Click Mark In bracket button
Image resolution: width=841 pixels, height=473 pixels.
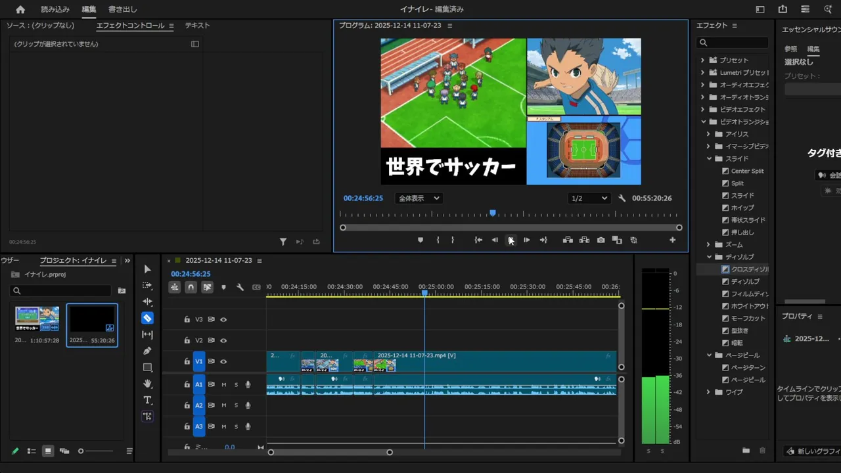(x=438, y=240)
